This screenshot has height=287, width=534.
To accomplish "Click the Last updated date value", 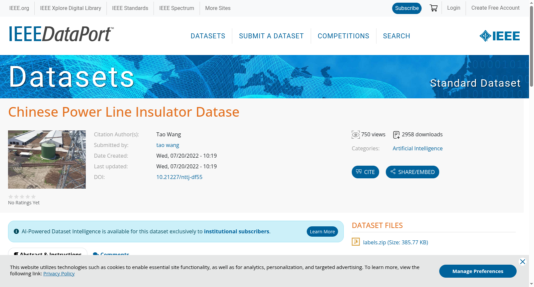I will tap(187, 167).
